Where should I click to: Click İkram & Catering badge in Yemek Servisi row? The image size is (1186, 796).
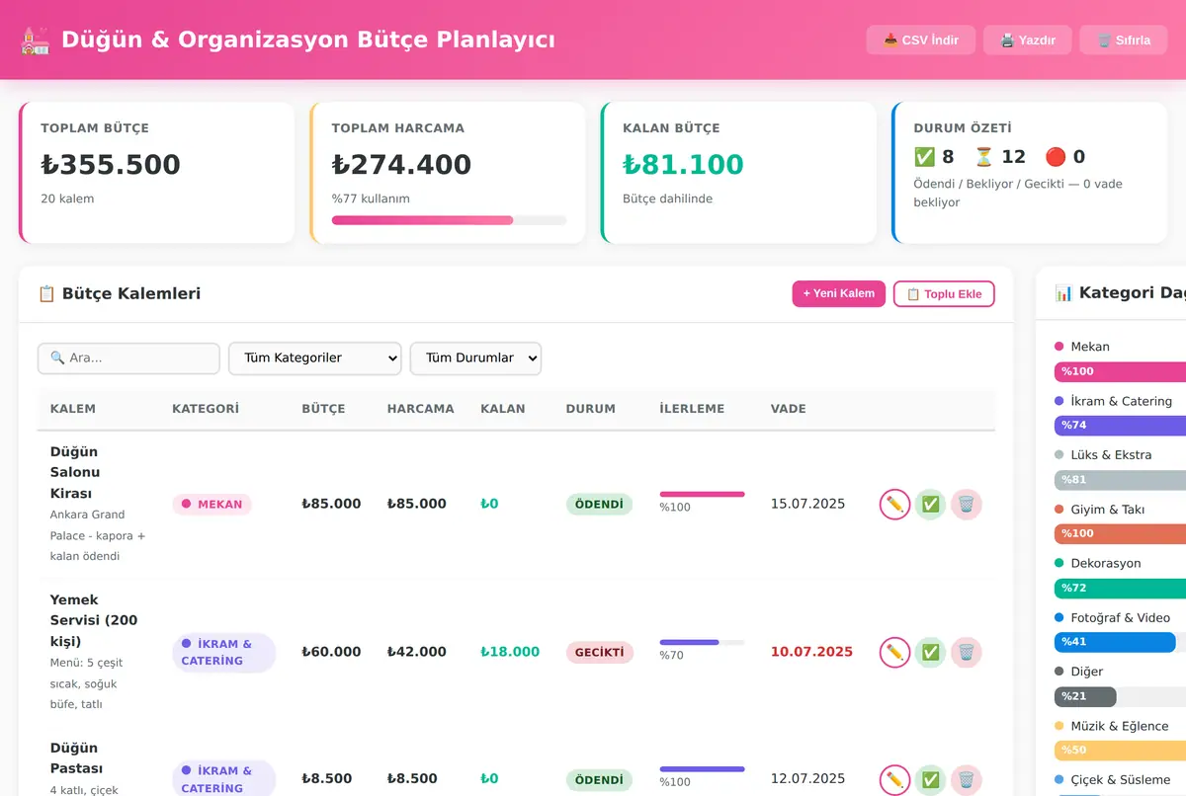(x=223, y=653)
